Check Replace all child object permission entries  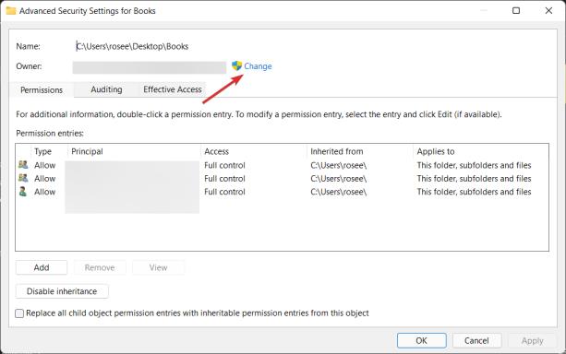[19, 313]
